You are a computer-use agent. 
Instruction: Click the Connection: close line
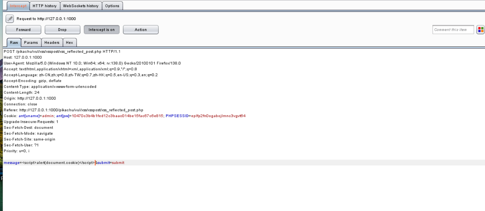click(x=20, y=104)
